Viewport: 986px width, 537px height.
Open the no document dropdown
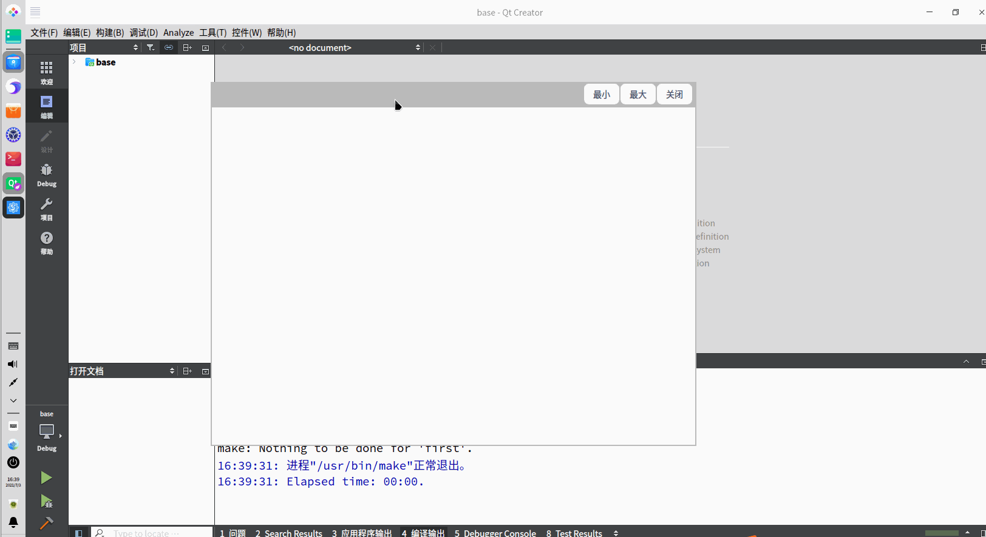[354, 47]
